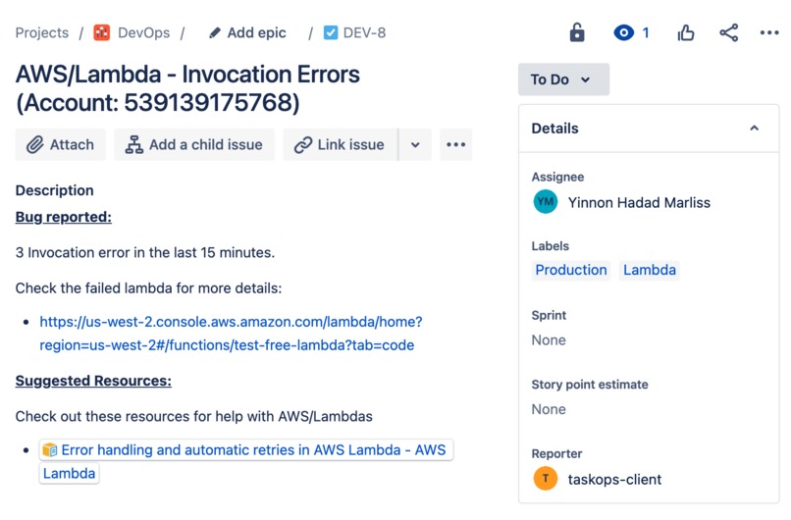Open the share icon
Viewport: 791px width, 520px height.
point(729,32)
